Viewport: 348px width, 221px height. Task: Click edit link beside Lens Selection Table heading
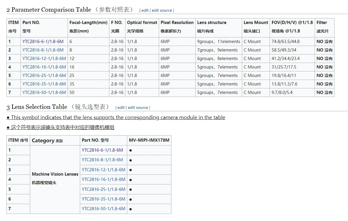[x=121, y=107]
